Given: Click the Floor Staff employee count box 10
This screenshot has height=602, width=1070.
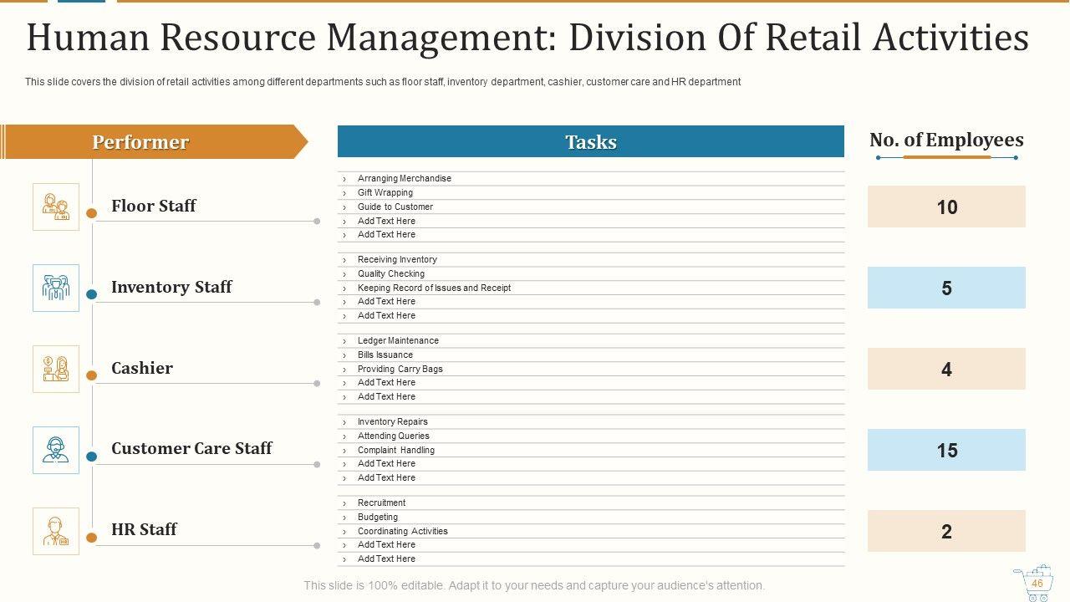Looking at the screenshot, I should [946, 207].
